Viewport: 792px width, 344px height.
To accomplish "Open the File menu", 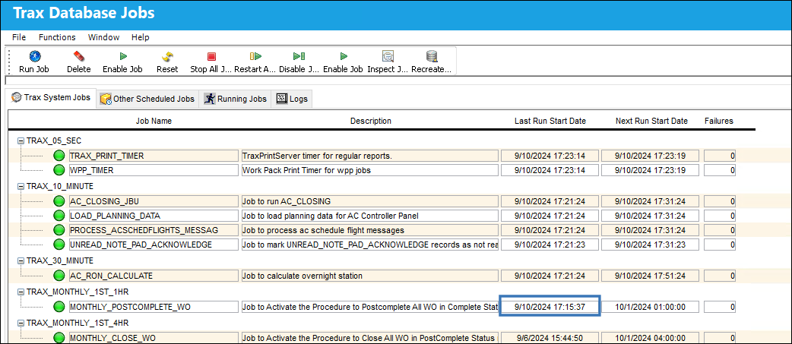I will click(x=19, y=37).
